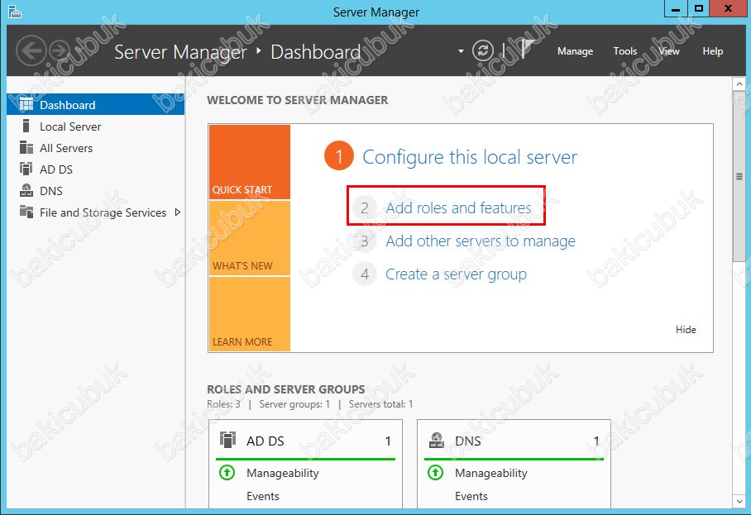
Task: Click Add other servers to manage
Action: (481, 241)
